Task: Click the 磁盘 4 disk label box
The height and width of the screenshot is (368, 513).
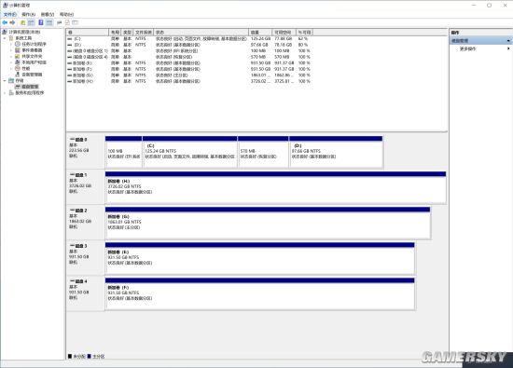Action: (x=86, y=293)
